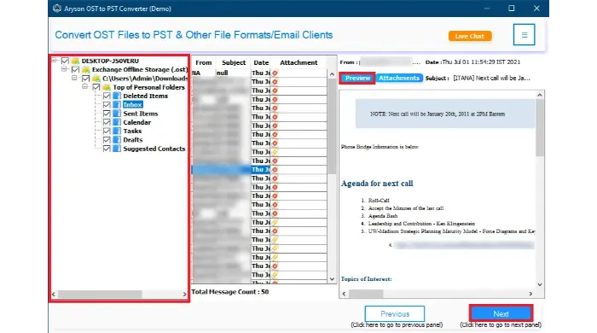Image resolution: width=597 pixels, height=333 pixels.
Task: Click the Date column header
Action: click(x=261, y=62)
